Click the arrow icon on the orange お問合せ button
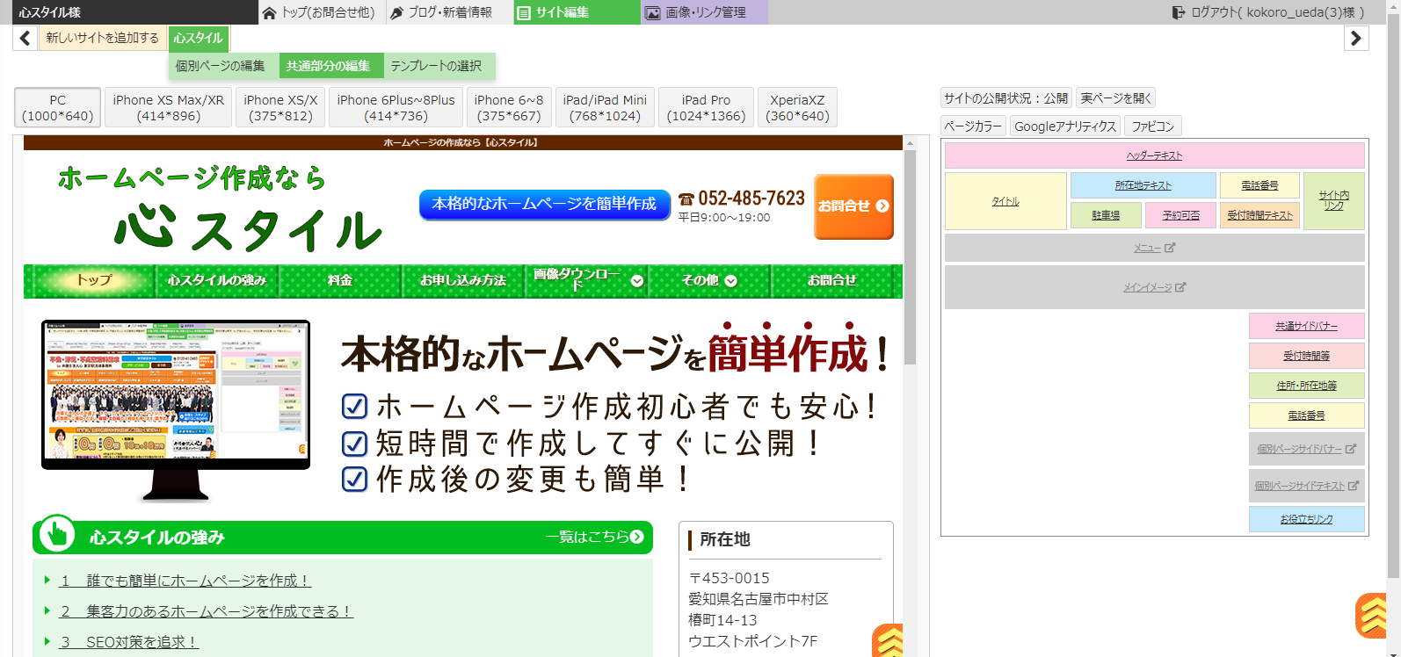The image size is (1401, 657). (x=882, y=206)
